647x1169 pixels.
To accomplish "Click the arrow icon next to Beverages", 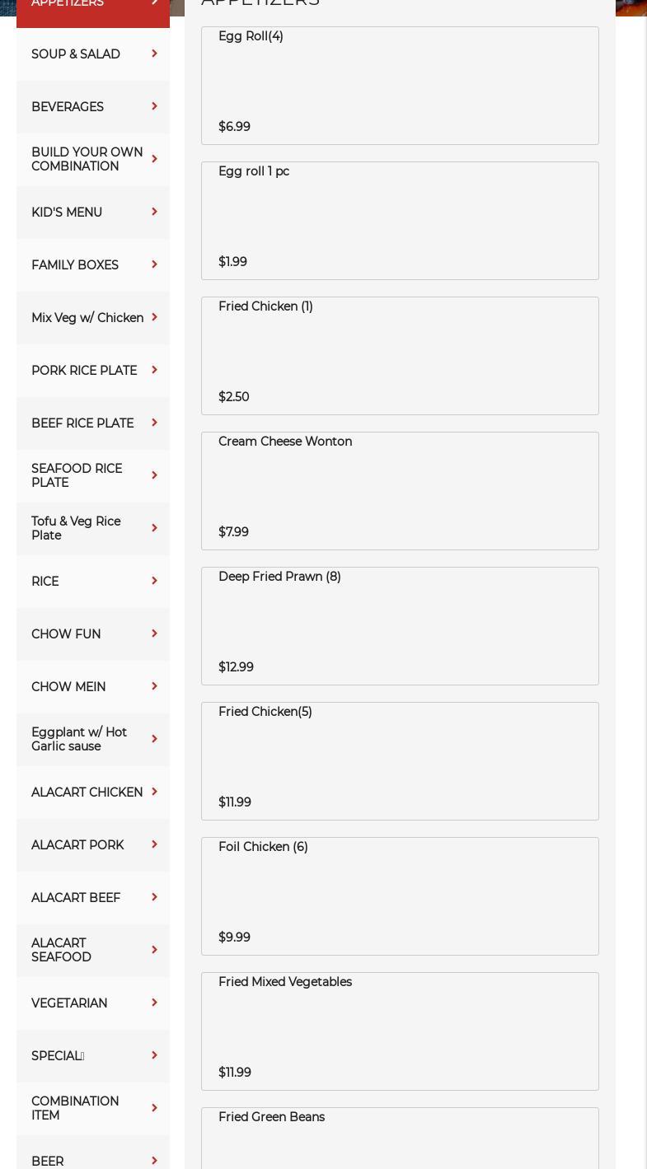I will (x=154, y=107).
